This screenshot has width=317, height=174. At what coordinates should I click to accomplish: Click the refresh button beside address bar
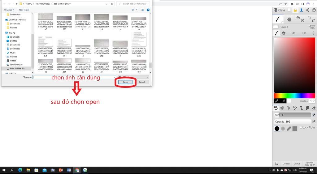(x=112, y=4)
